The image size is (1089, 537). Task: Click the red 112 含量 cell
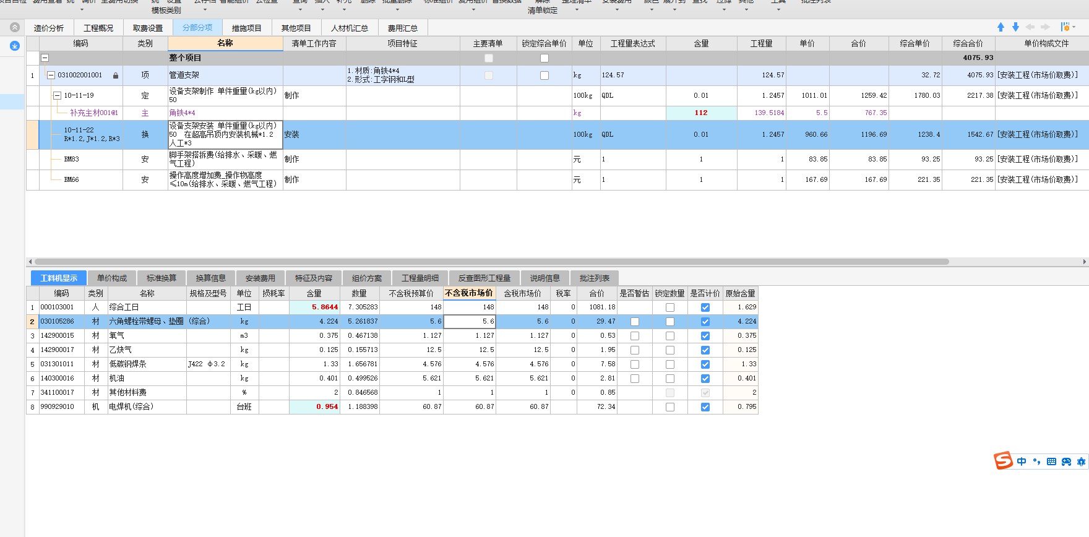701,113
